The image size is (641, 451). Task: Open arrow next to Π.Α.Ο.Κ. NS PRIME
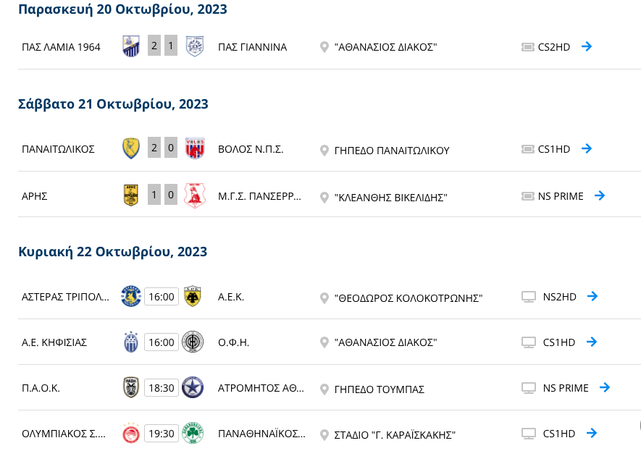click(605, 387)
